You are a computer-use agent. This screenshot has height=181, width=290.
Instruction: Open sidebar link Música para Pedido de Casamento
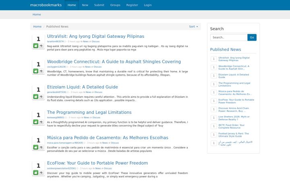click(x=235, y=93)
